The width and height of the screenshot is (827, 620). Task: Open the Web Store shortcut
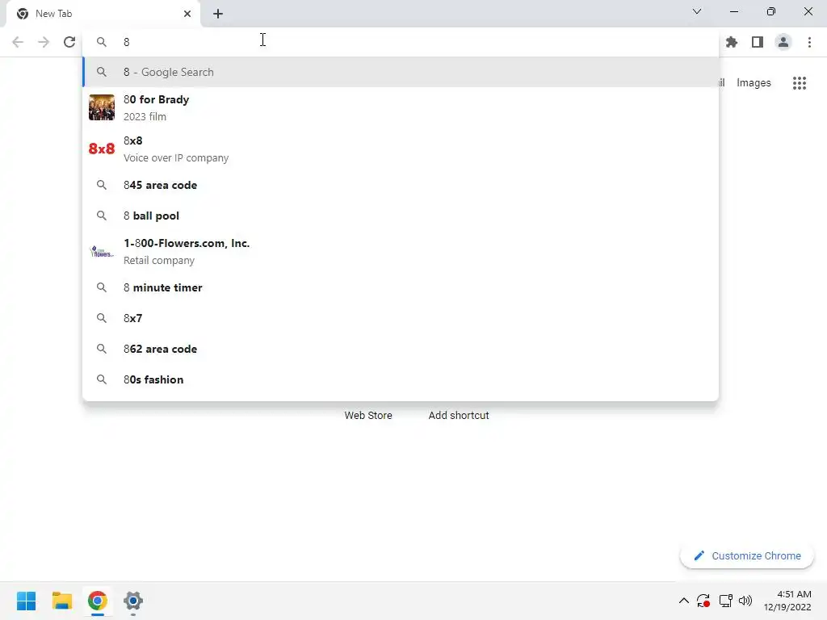[368, 416]
